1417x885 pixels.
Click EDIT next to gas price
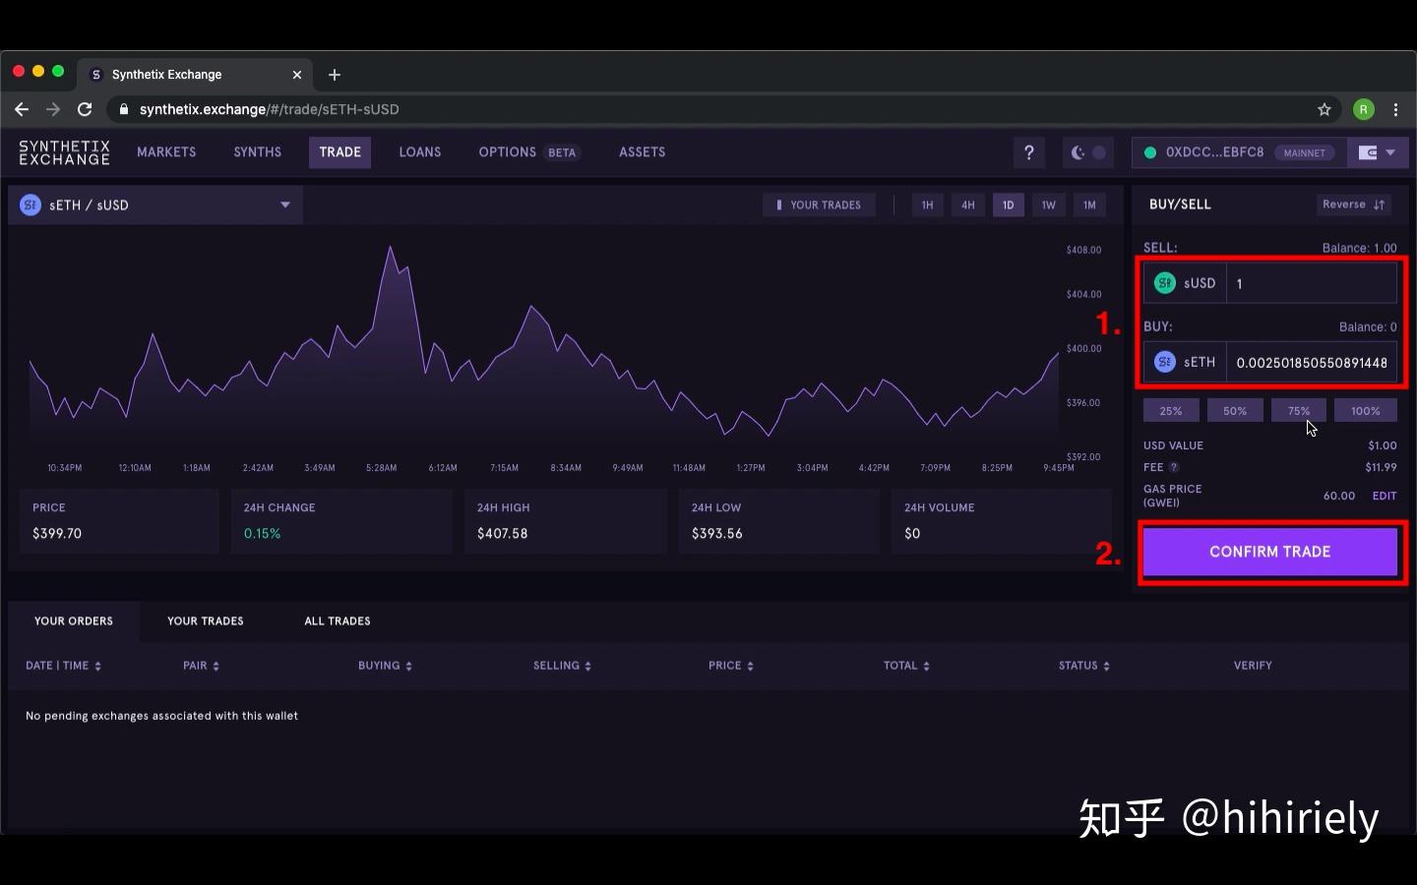coord(1385,496)
